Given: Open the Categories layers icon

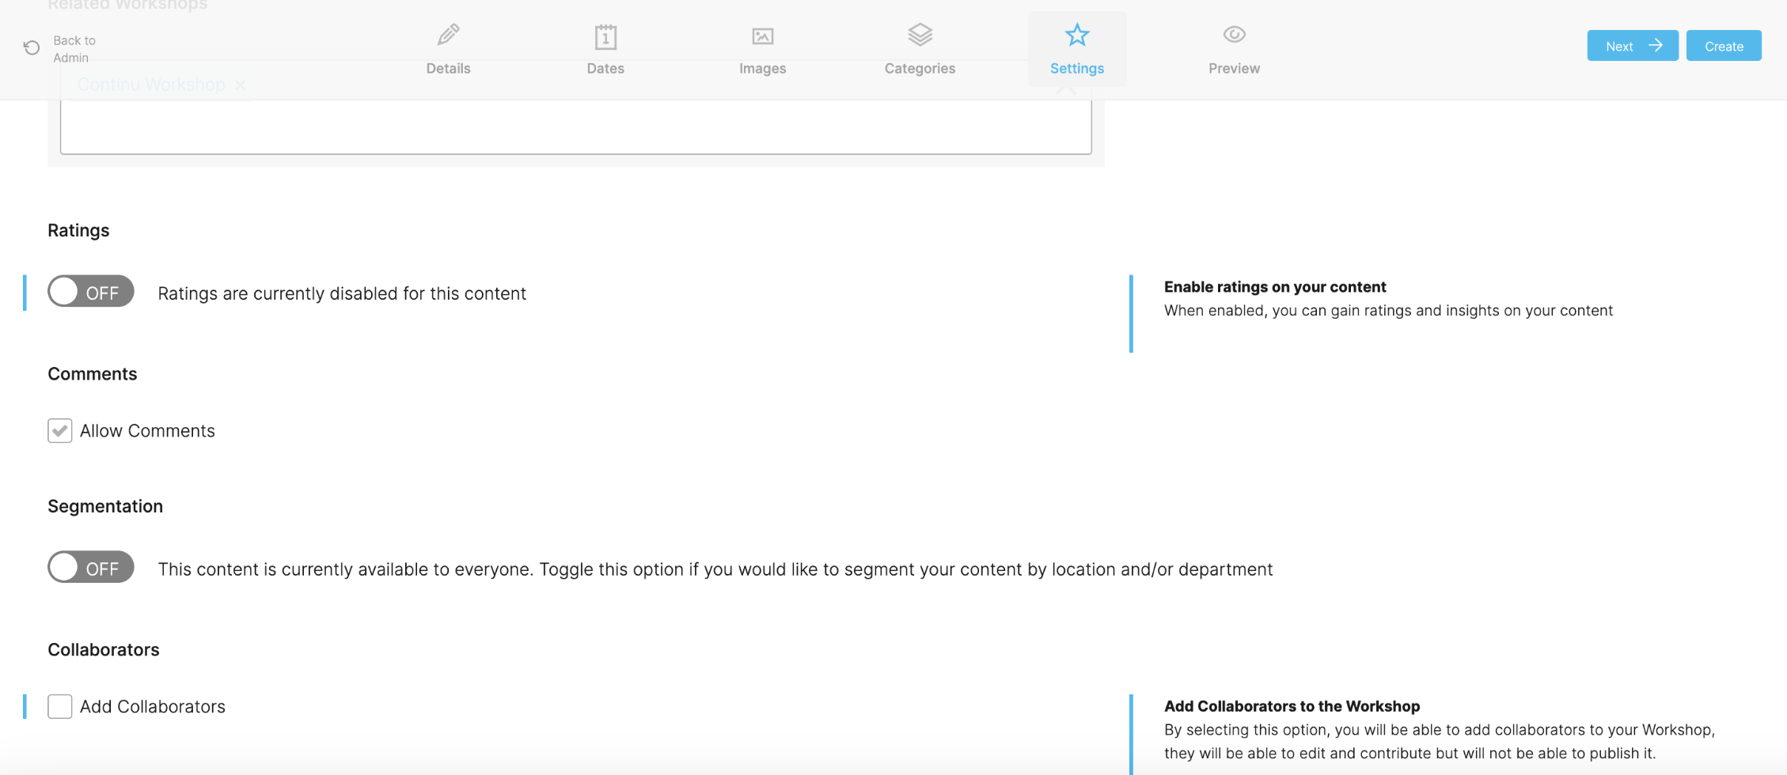Looking at the screenshot, I should pyautogui.click(x=920, y=35).
